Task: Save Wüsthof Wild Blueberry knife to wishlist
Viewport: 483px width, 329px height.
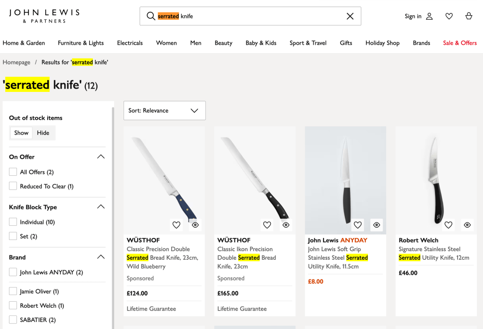Action: [x=176, y=225]
